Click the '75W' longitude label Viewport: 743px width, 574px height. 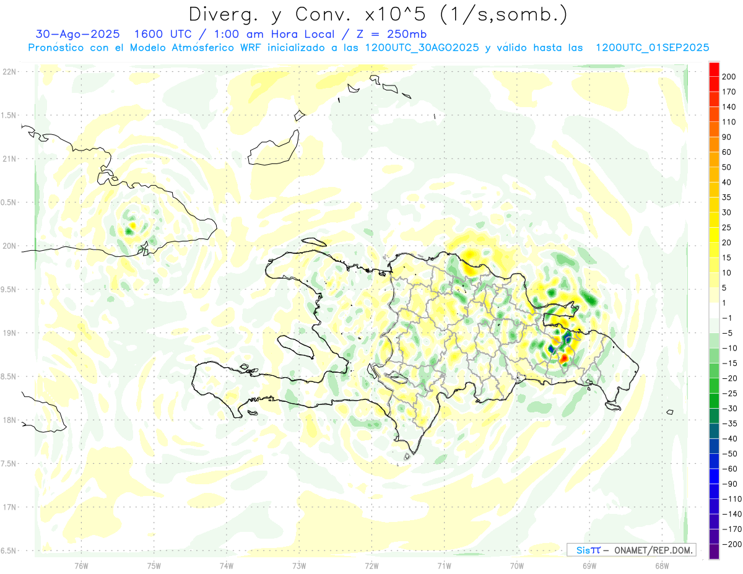154,566
